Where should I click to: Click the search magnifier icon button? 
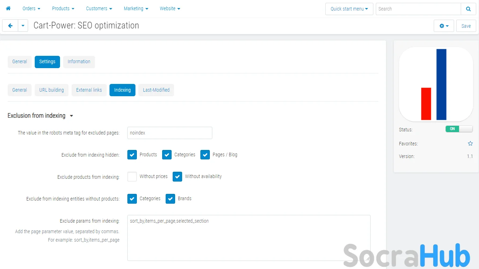pos(468,9)
